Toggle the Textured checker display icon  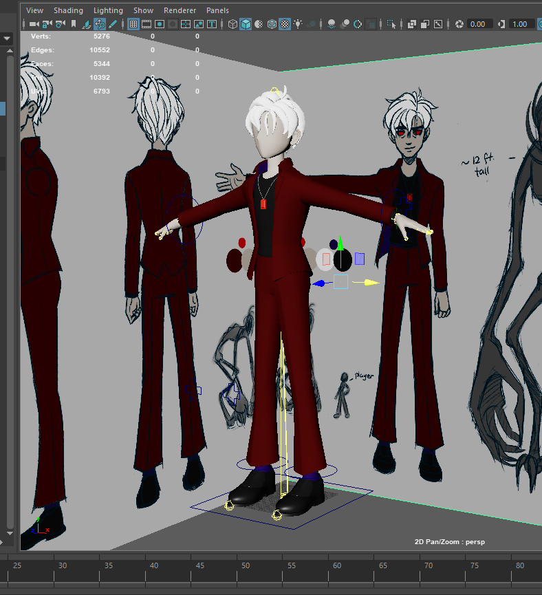(x=285, y=24)
